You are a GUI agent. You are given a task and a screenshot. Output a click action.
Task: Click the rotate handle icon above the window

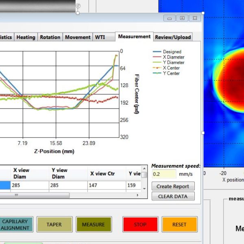78,6
